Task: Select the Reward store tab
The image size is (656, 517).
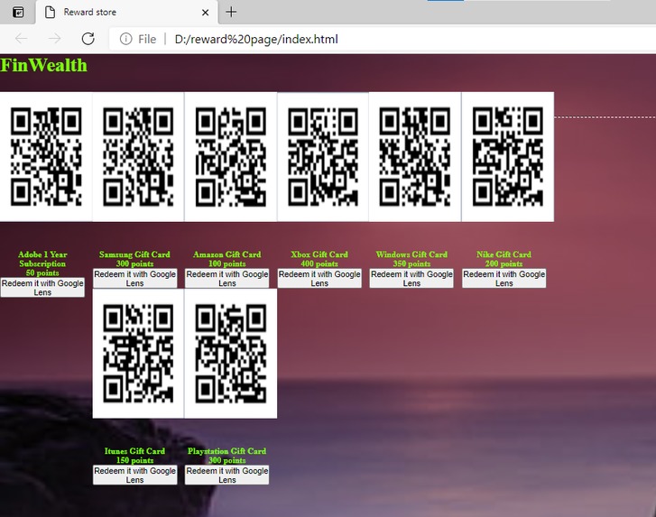Action: (x=126, y=12)
